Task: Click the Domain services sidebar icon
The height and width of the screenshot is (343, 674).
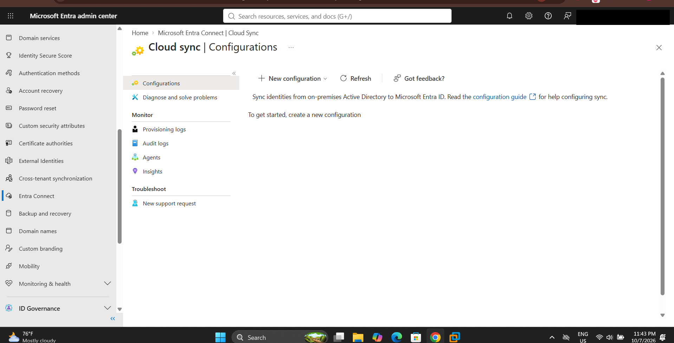Action: (9, 38)
